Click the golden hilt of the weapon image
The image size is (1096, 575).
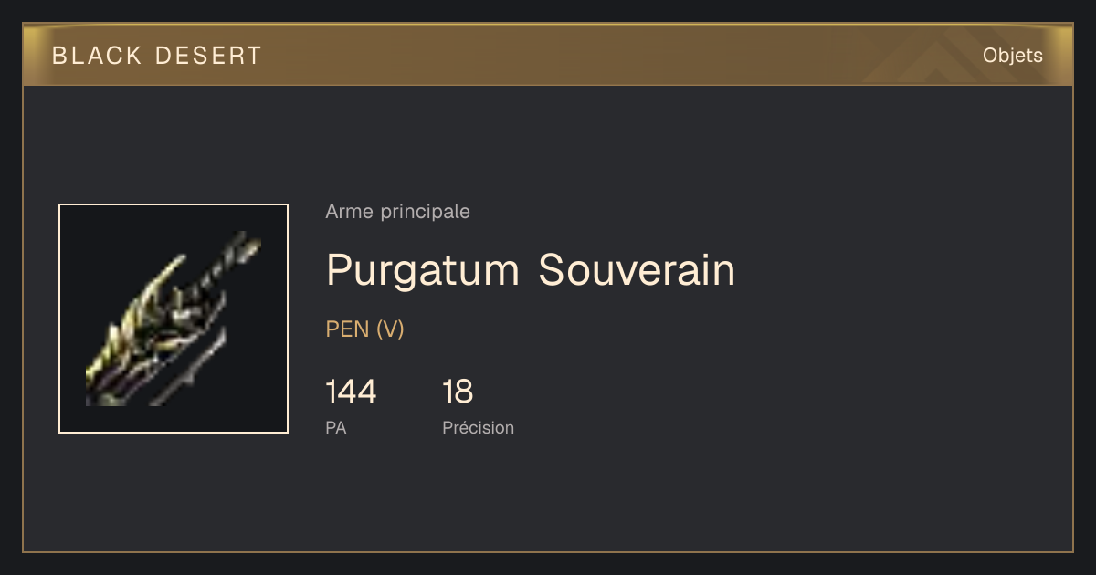coord(137,329)
